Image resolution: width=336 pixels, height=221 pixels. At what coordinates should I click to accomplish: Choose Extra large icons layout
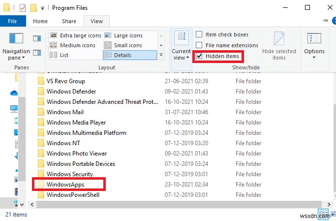[x=75, y=35]
